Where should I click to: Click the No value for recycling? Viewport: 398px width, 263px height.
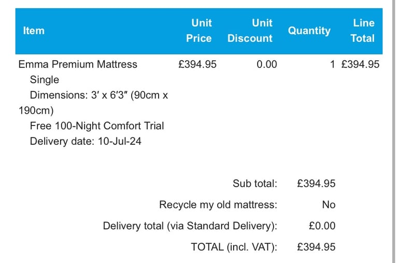pyautogui.click(x=329, y=204)
